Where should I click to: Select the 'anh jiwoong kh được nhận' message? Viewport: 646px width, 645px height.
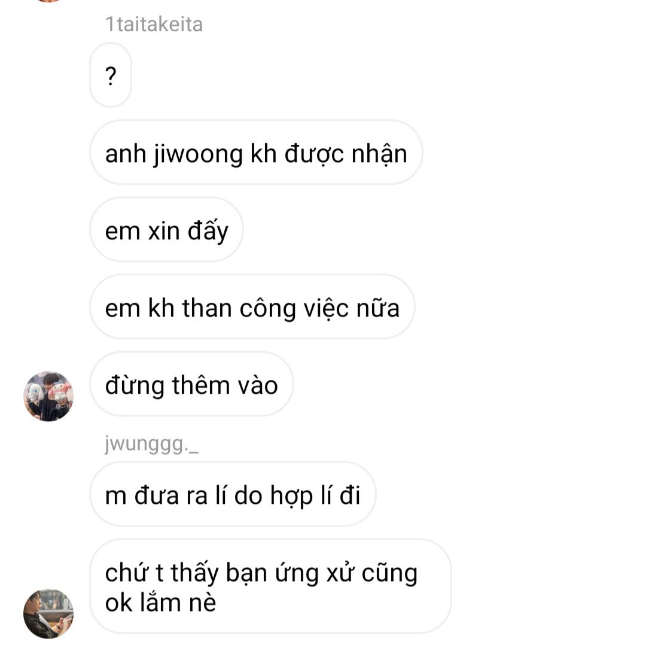(x=256, y=153)
